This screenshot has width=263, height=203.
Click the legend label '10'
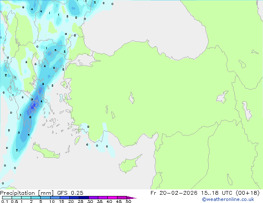point(52,201)
